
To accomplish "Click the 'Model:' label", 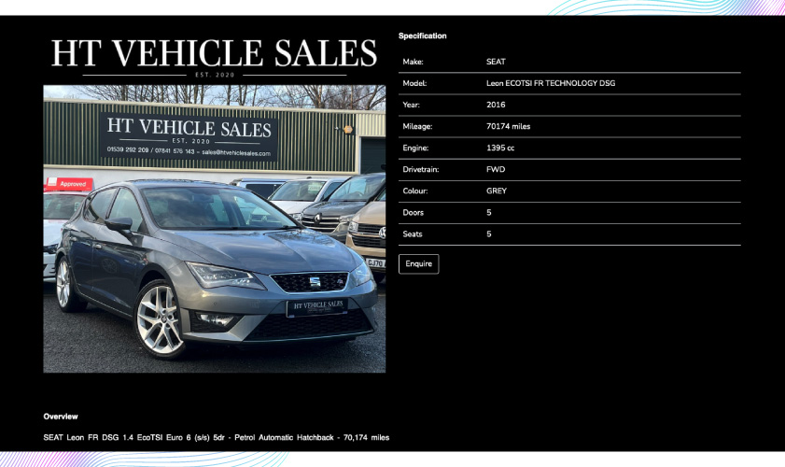I will 414,83.
